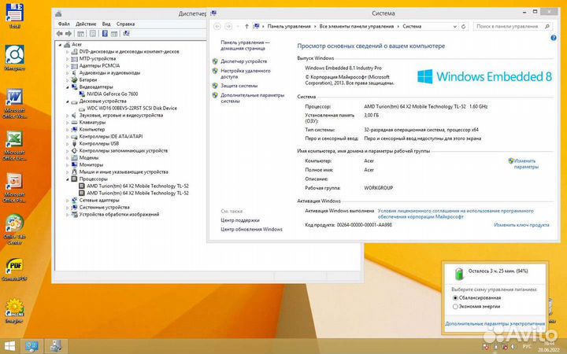Screen dimensions: 567x354
Task: Select the Balanced power plan option
Action: [456, 299]
